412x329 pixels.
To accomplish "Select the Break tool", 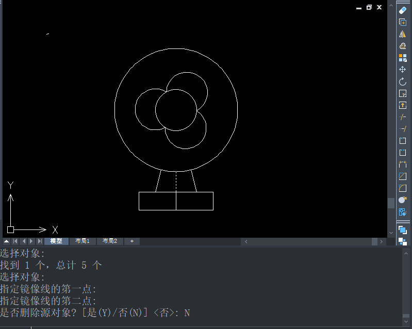I will [x=403, y=153].
